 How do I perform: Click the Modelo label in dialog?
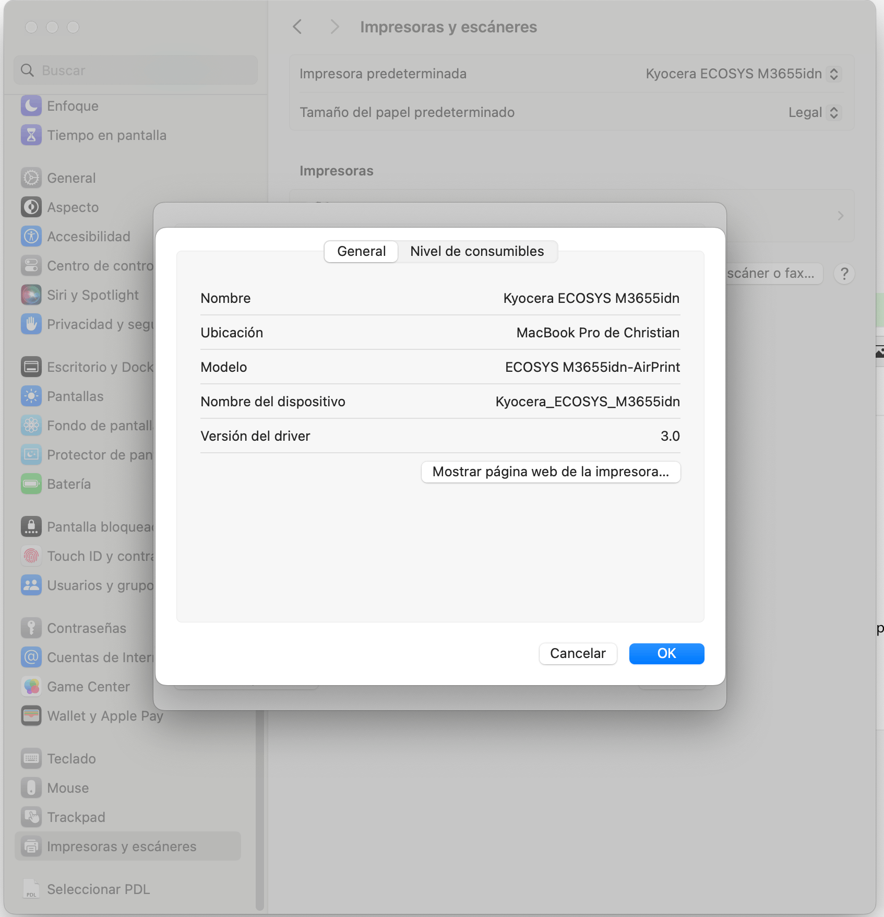224,367
